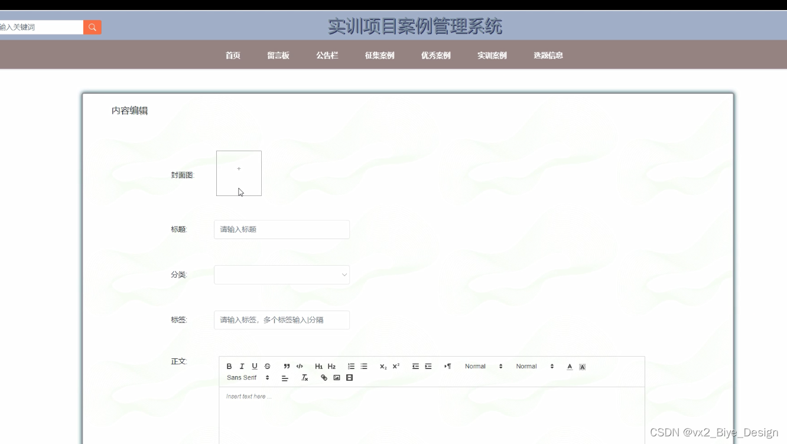The image size is (787, 444).
Task: Insert an image with the picture icon
Action: (337, 378)
